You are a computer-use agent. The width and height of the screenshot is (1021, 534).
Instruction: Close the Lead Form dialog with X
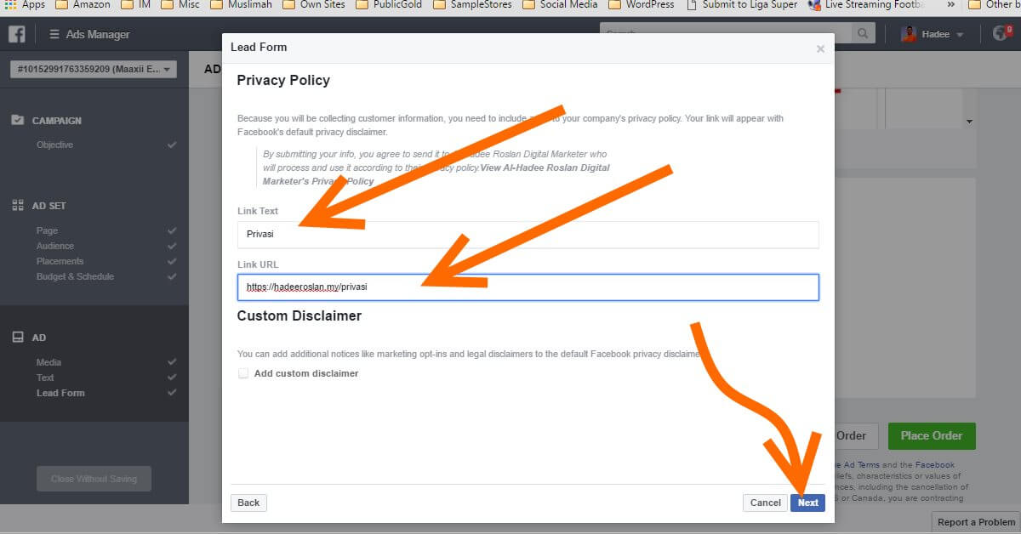(x=820, y=49)
